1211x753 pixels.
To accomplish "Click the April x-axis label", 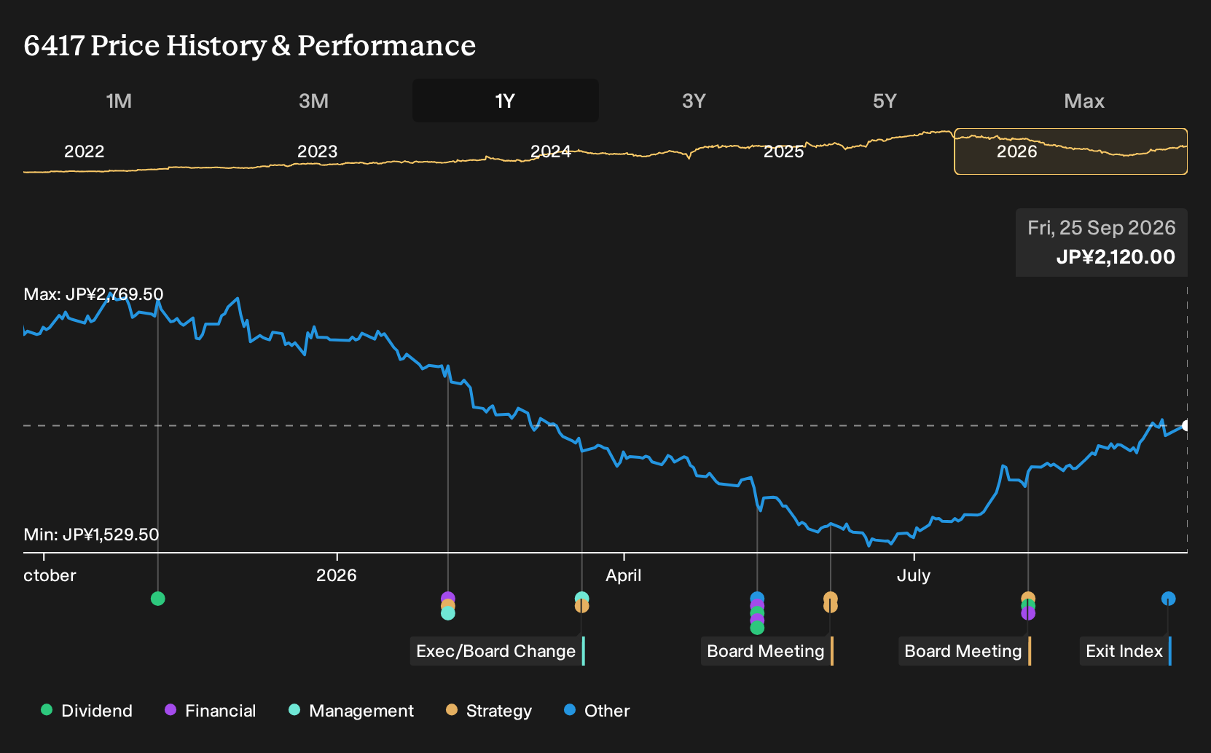I will coord(624,575).
